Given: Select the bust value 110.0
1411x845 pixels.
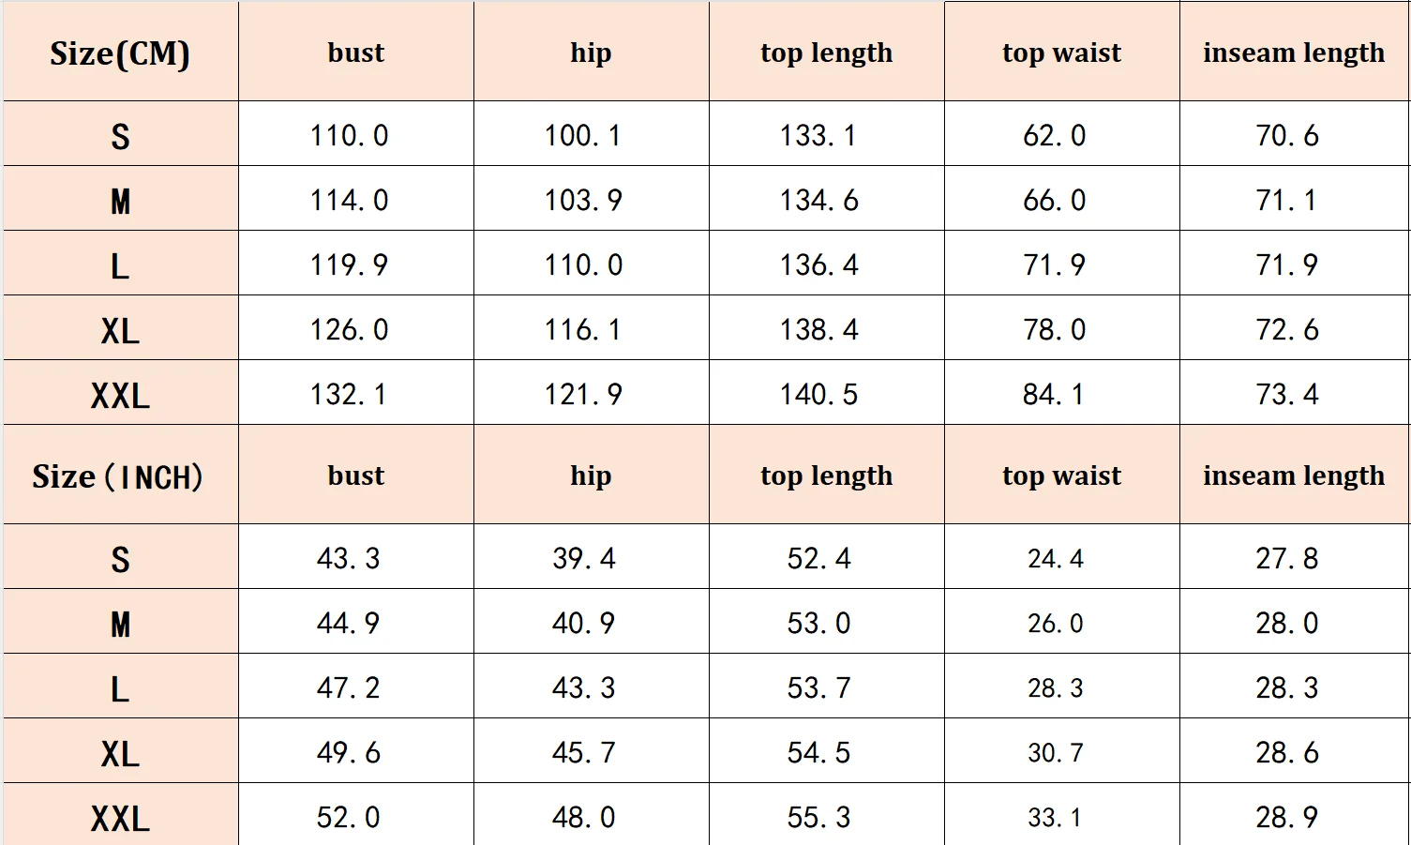Looking at the screenshot, I should tap(349, 136).
